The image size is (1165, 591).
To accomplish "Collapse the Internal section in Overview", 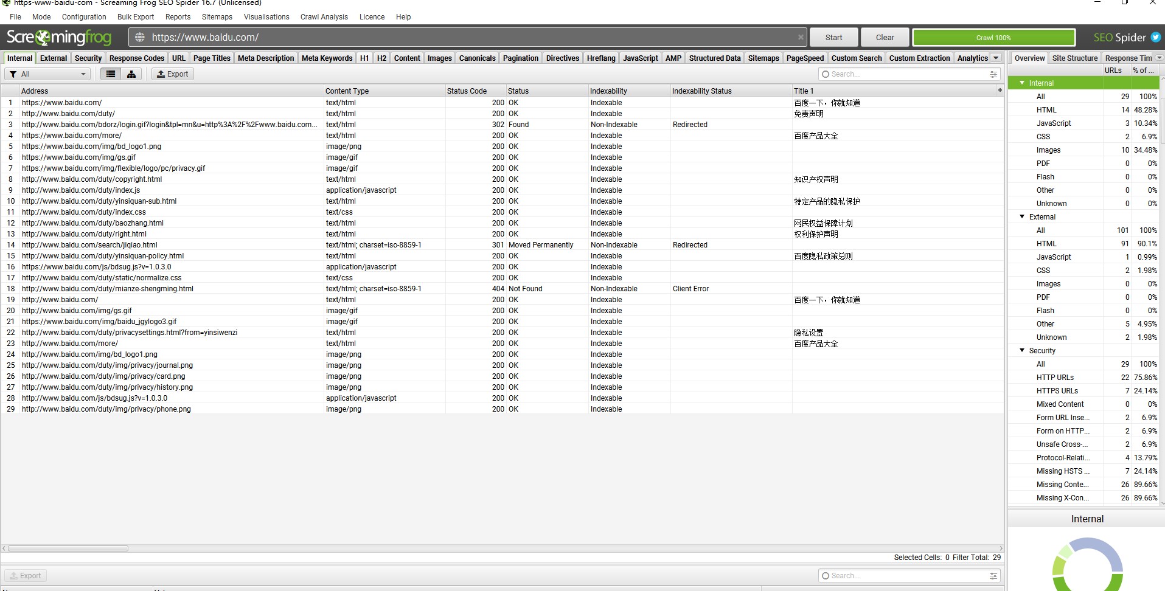I will 1022,83.
